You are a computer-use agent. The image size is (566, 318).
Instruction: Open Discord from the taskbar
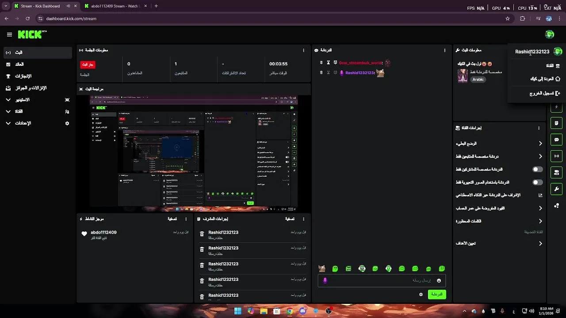[x=303, y=311]
